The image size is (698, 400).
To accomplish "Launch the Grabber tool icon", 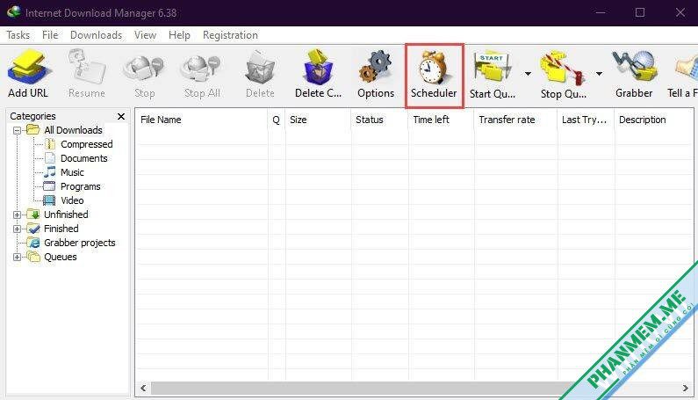I will pyautogui.click(x=634, y=68).
